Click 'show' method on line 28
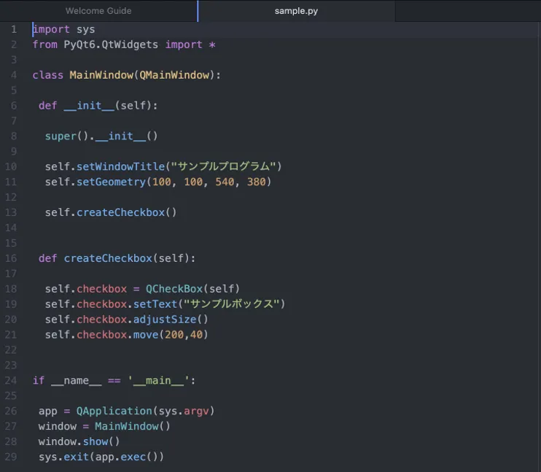Screen dimensions: 541x472 pyautogui.click(x=96, y=441)
